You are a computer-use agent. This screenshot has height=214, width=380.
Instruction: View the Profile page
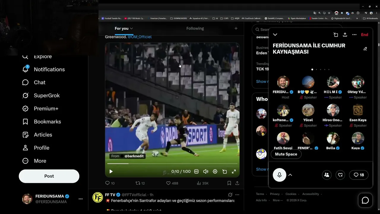(x=36, y=148)
